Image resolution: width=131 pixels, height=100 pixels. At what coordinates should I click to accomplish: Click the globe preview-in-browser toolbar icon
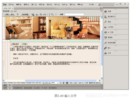point(37,15)
